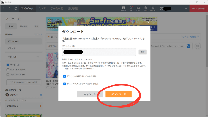Screen dimensions: 208x117
Task: Click the 保有GRポイント row
Action: coord(24,106)
